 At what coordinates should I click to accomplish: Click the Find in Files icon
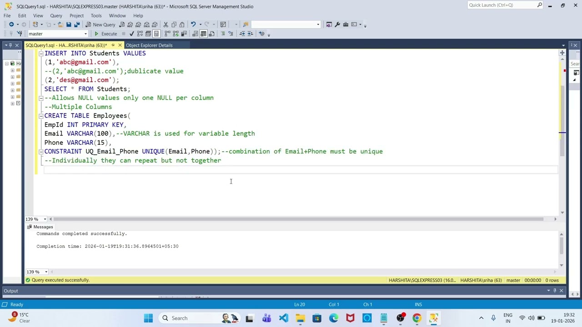pos(246,25)
